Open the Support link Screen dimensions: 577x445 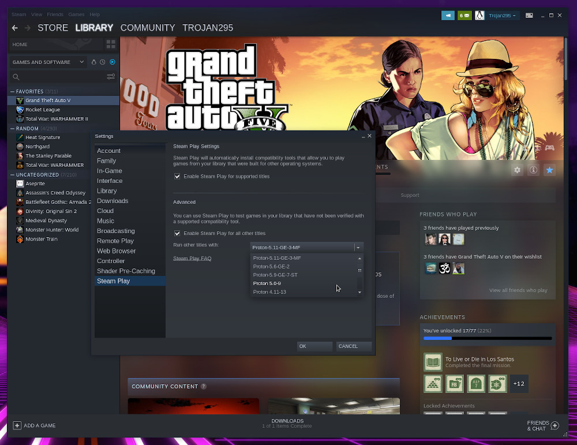410,195
